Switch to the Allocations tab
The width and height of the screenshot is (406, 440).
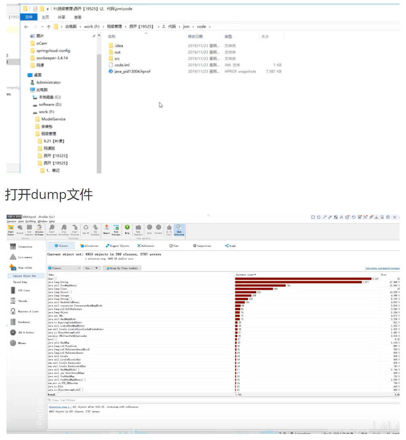coord(90,246)
